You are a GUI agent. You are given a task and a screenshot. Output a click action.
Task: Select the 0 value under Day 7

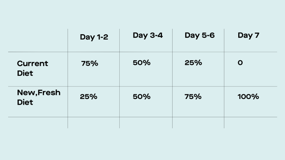click(x=240, y=63)
